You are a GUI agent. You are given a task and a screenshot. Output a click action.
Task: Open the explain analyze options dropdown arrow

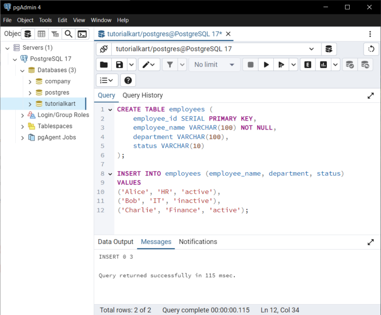pos(335,64)
